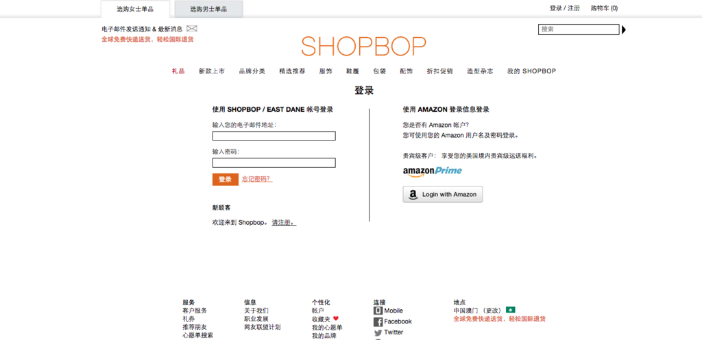The image size is (702, 340).
Task: Click the orange 登录 button
Action: (225, 180)
